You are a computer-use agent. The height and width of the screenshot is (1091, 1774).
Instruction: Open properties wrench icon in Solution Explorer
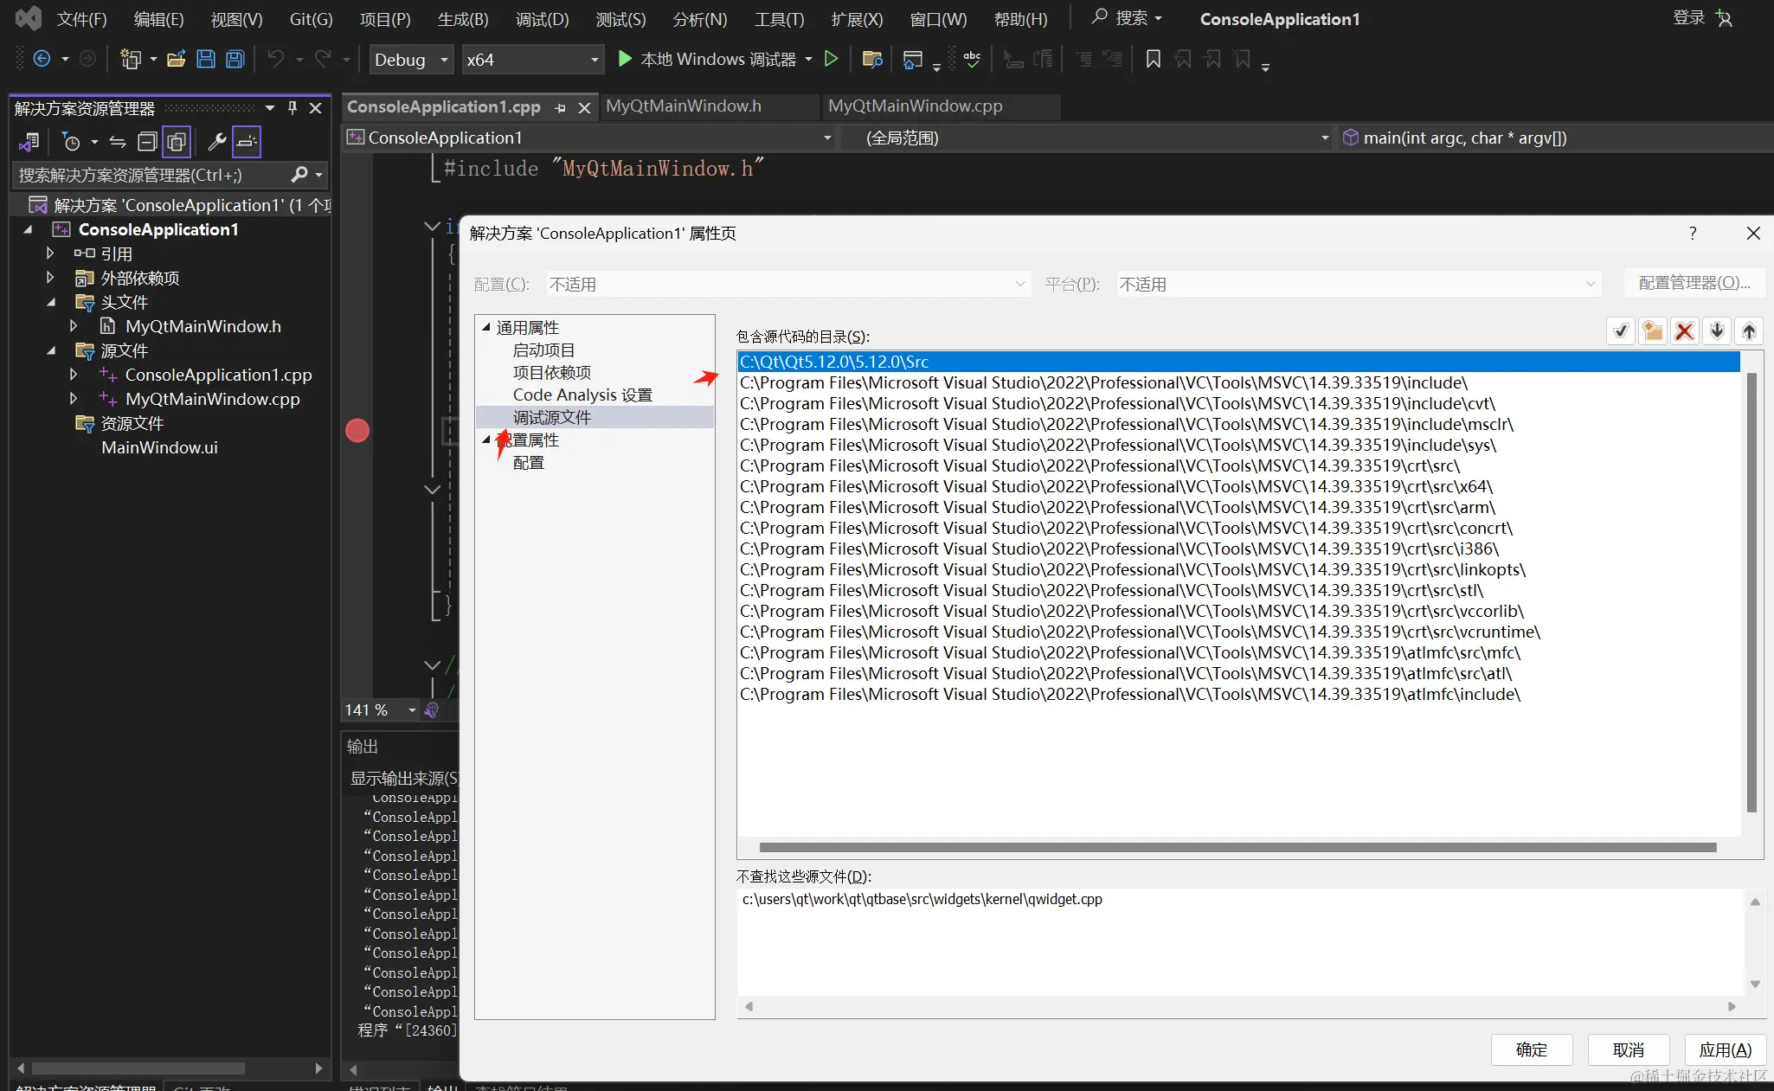click(x=217, y=142)
